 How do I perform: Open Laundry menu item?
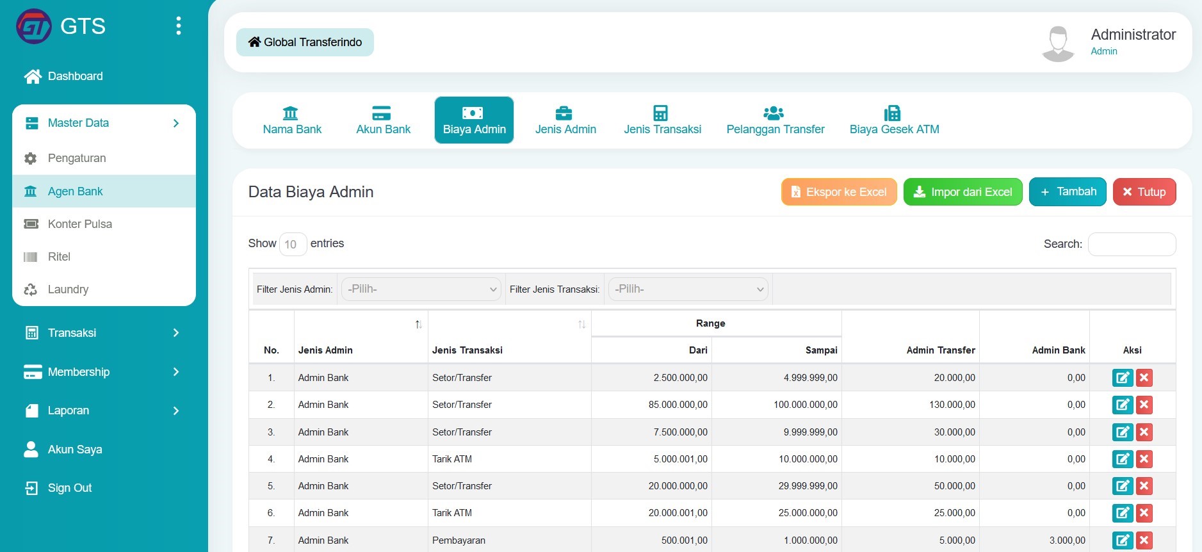104,289
